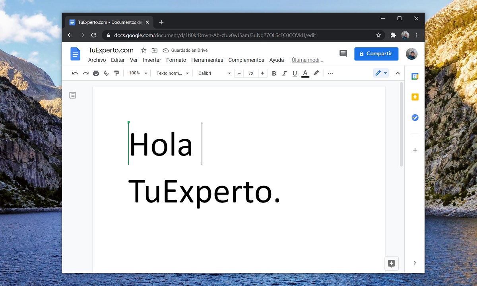This screenshot has height=286, width=477.
Task: Print the document with printer icon
Action: coord(96,73)
